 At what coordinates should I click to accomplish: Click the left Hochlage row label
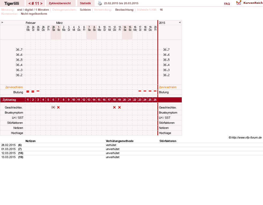[17, 133]
